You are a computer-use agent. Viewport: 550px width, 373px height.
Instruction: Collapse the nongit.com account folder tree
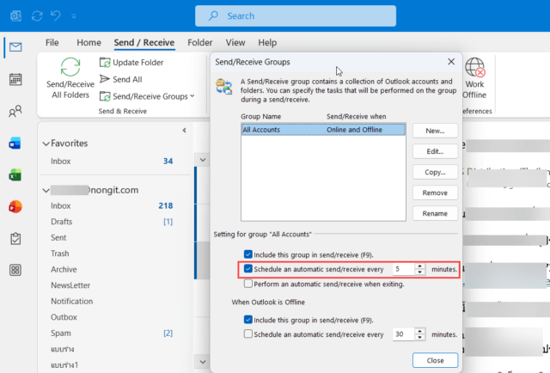pyautogui.click(x=46, y=191)
